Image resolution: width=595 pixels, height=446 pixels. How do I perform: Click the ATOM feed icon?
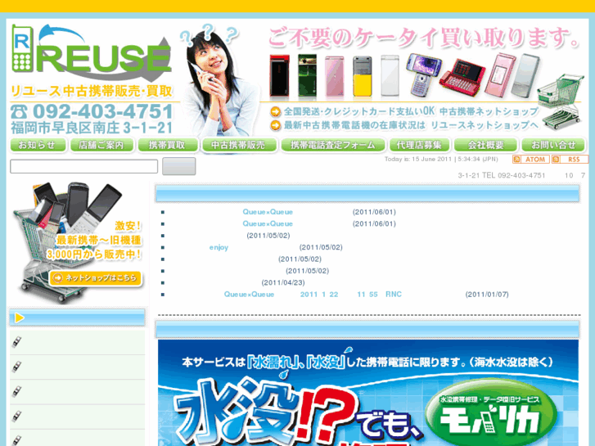click(531, 160)
